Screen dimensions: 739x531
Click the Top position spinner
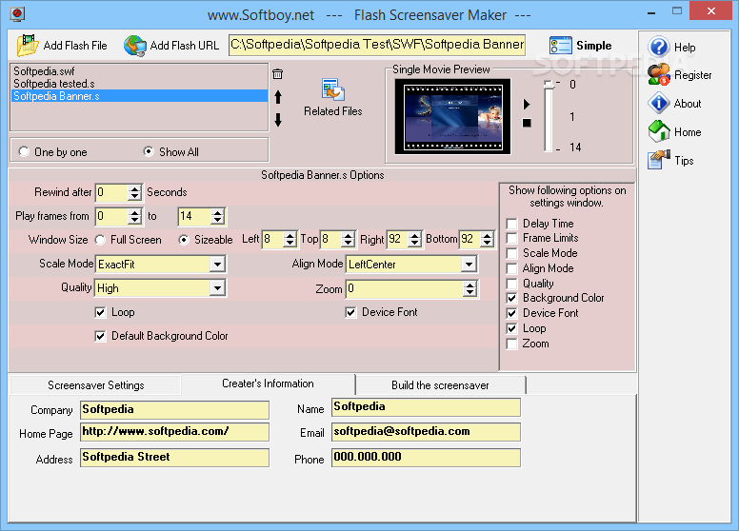point(348,239)
